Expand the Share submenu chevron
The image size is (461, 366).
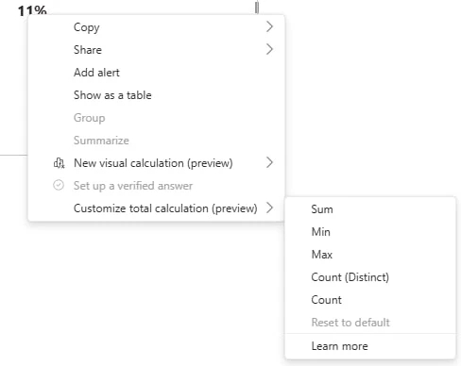pyautogui.click(x=269, y=50)
